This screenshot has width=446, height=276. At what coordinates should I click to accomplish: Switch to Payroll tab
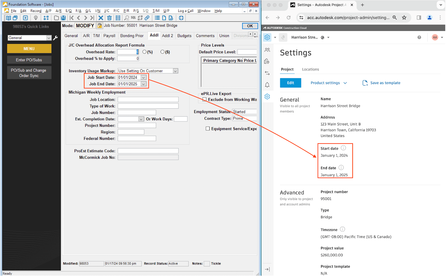(x=109, y=36)
